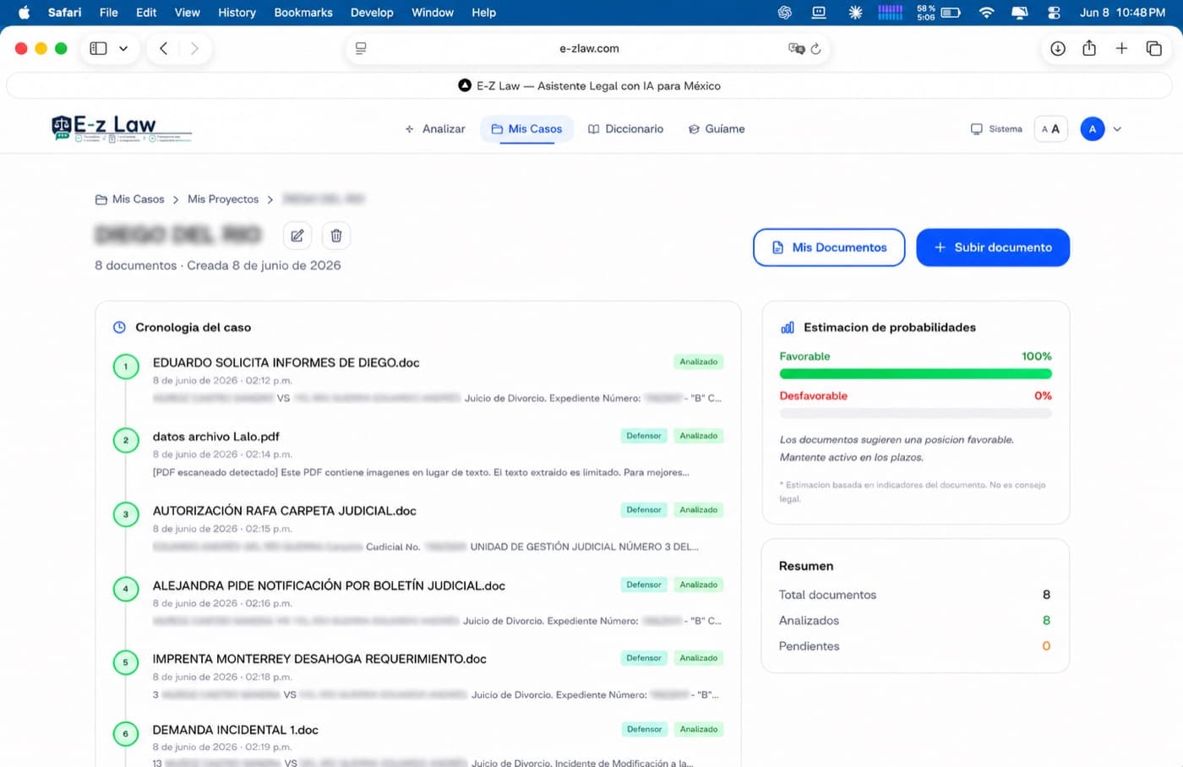The height and width of the screenshot is (767, 1183).
Task: Open the Apple menu
Action: pyautogui.click(x=24, y=13)
